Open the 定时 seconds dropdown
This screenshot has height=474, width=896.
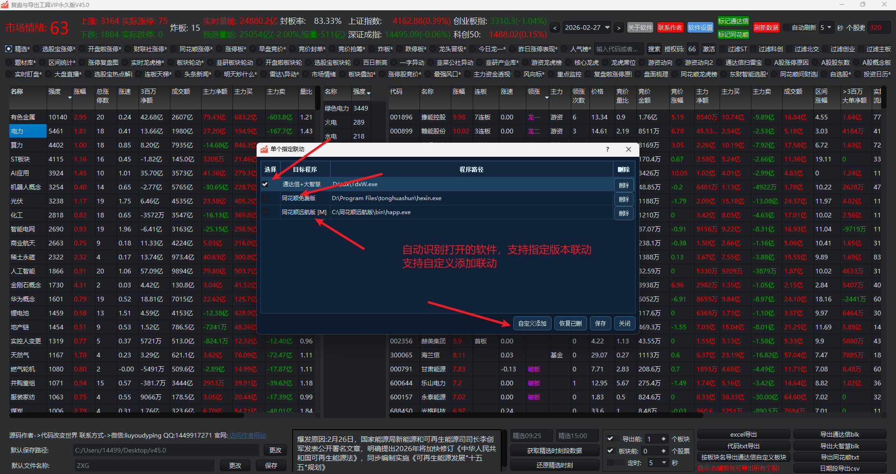664,463
